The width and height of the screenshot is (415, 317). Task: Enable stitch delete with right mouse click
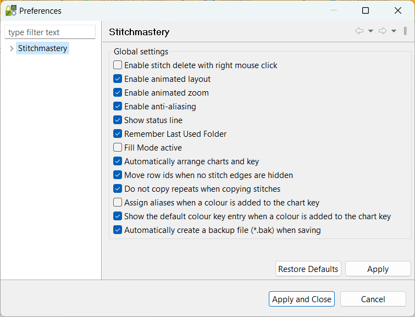click(118, 65)
